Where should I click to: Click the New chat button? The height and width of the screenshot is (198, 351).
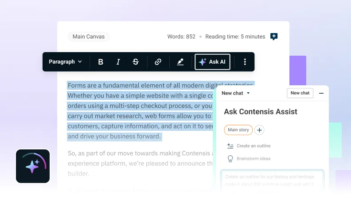pos(300,93)
